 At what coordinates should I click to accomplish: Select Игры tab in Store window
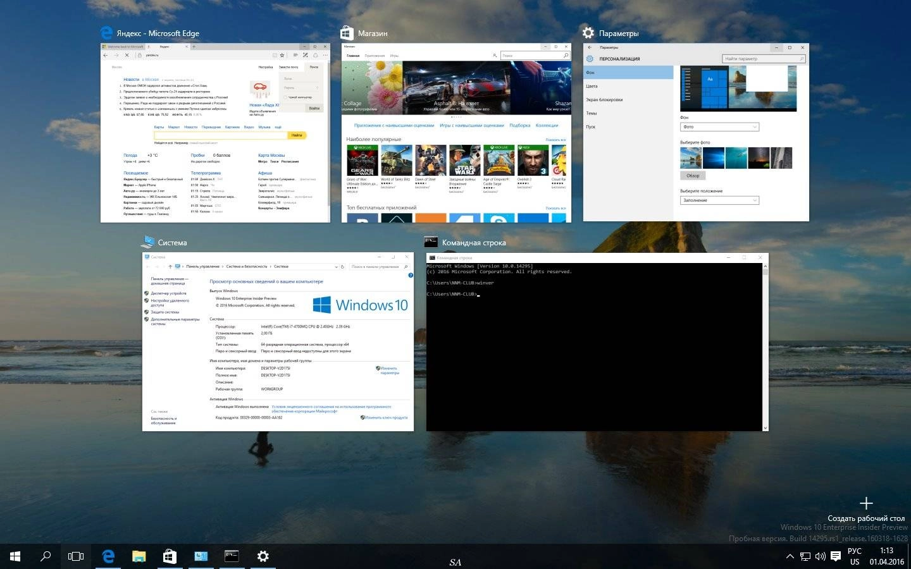pos(394,56)
